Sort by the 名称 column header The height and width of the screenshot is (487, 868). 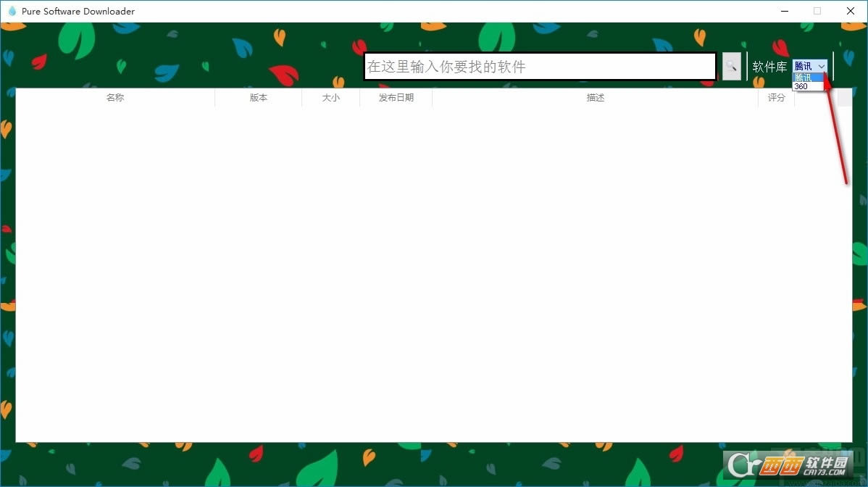[x=115, y=97]
